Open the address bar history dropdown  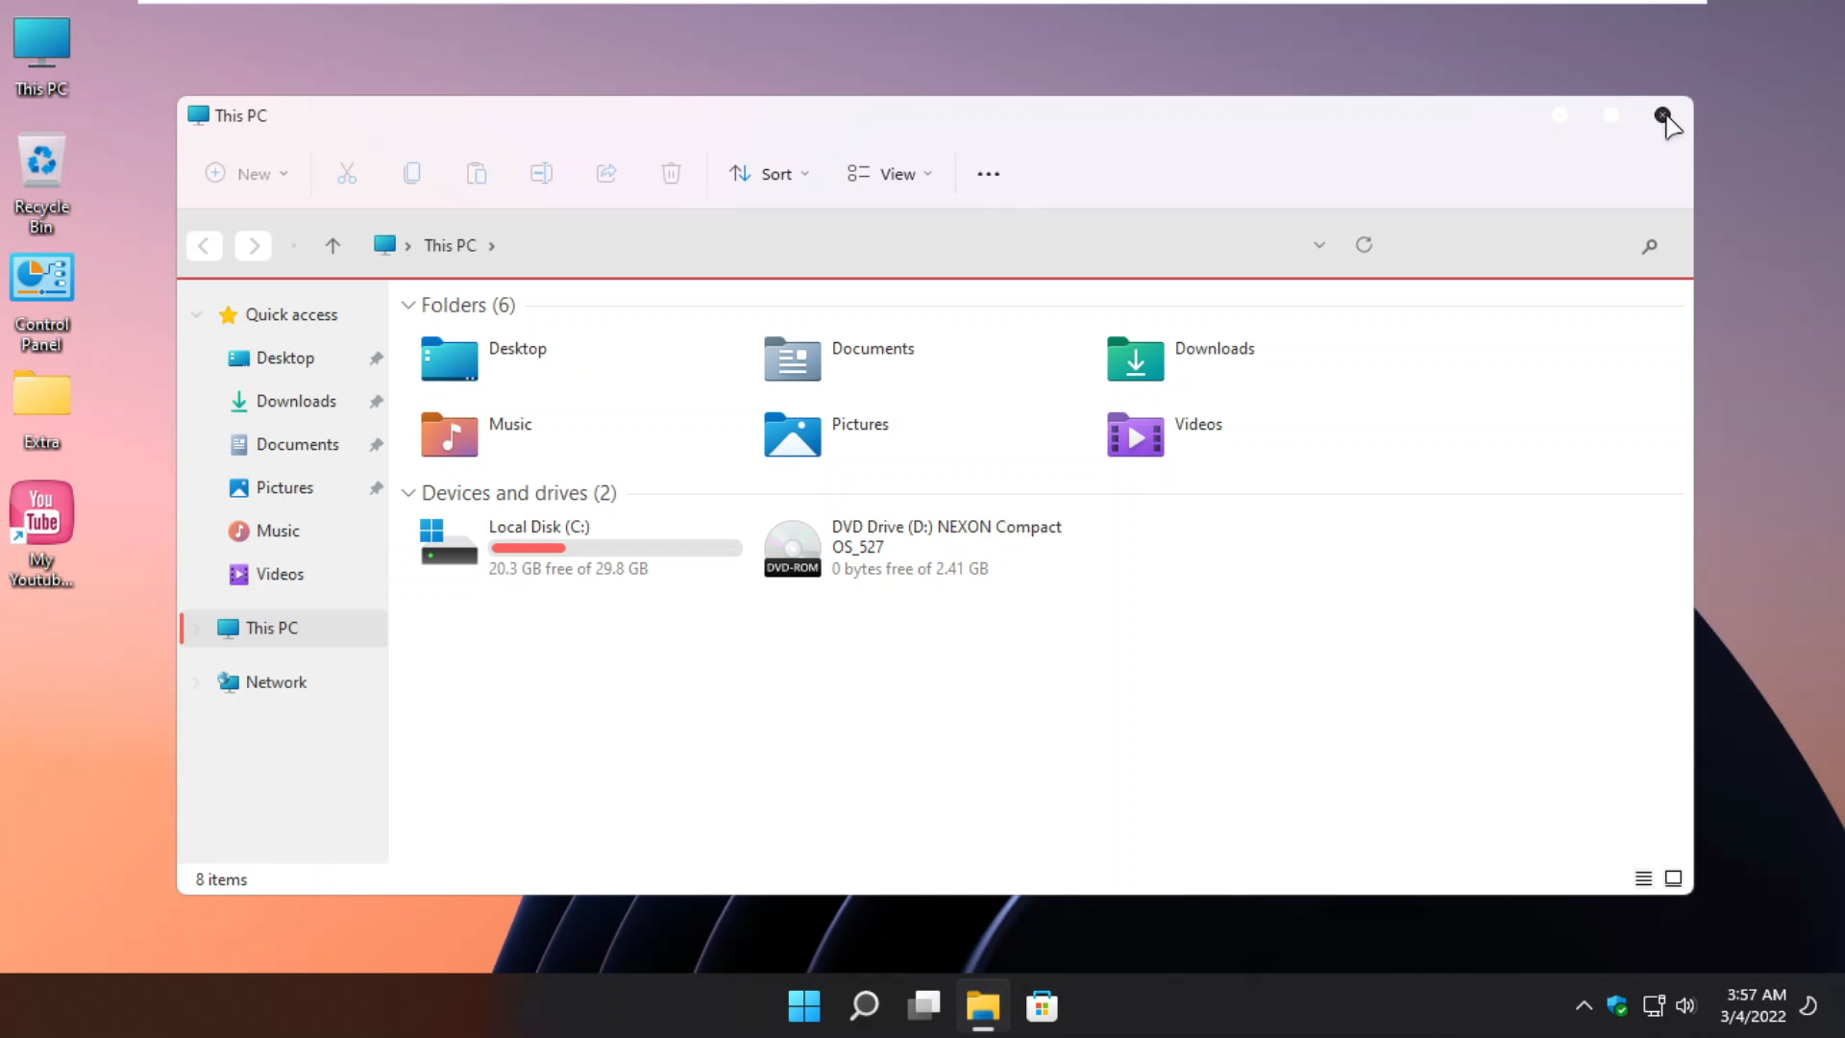[x=1319, y=245]
